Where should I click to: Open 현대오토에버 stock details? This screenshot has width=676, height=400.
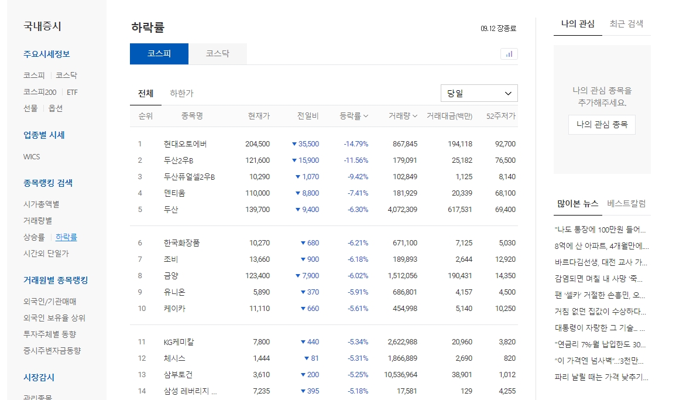[184, 143]
